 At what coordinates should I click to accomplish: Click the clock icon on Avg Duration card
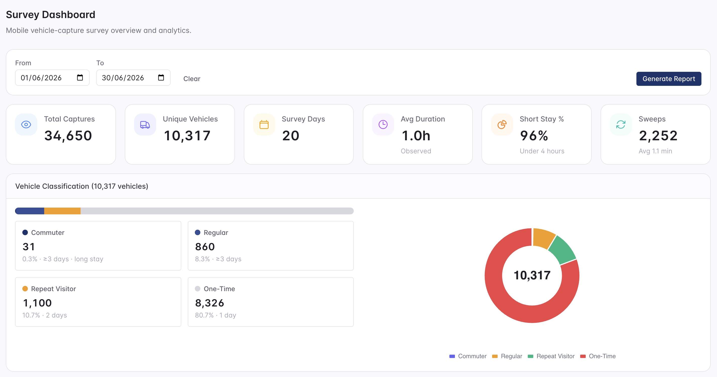click(x=383, y=124)
